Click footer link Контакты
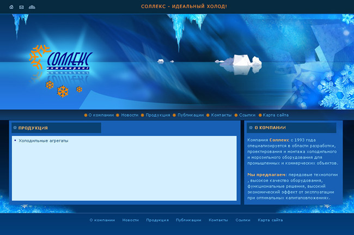This screenshot has width=354, height=235. [x=218, y=220]
